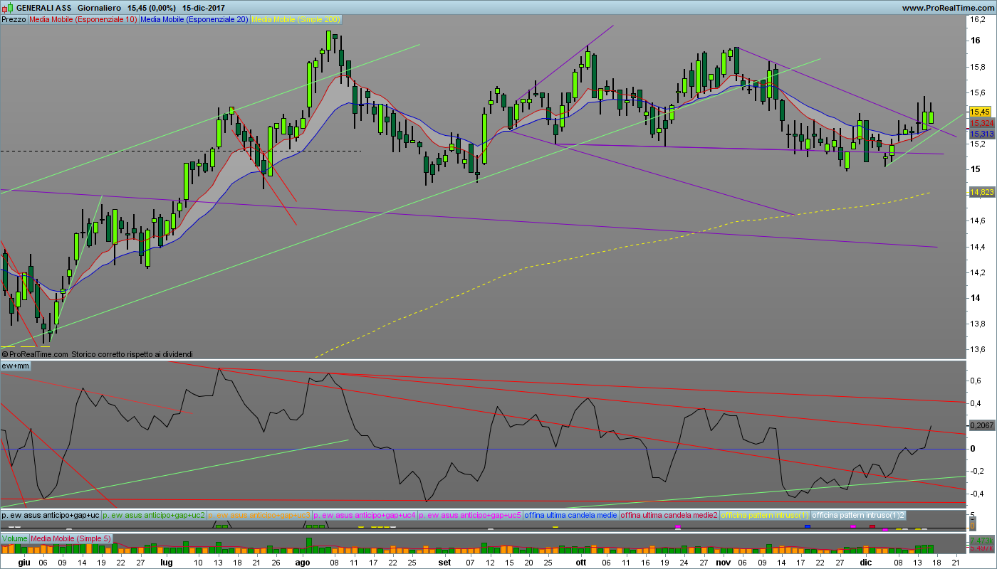Click the 15,324 red EMA value tag
The image size is (997, 569).
(x=981, y=123)
